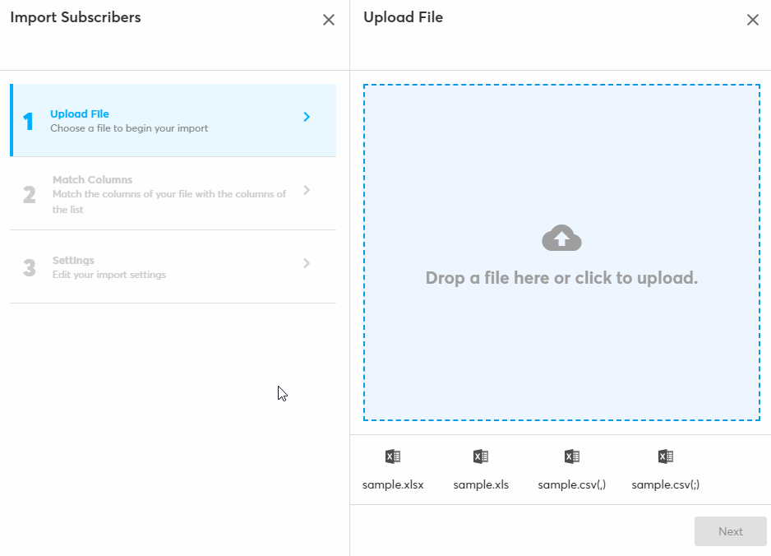Click the Excel icon above sample.xlsx

pos(393,457)
